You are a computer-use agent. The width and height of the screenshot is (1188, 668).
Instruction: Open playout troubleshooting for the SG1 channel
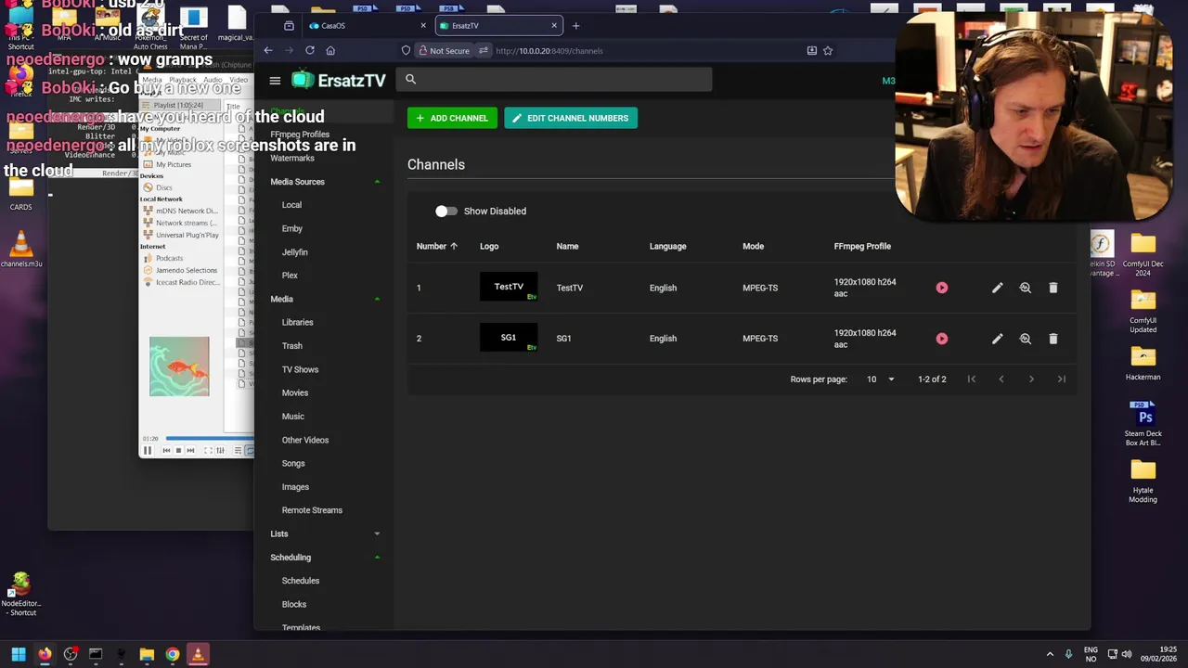coord(1026,339)
